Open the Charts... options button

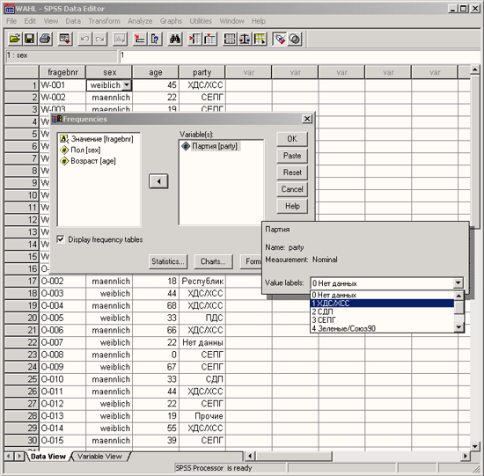(x=213, y=261)
